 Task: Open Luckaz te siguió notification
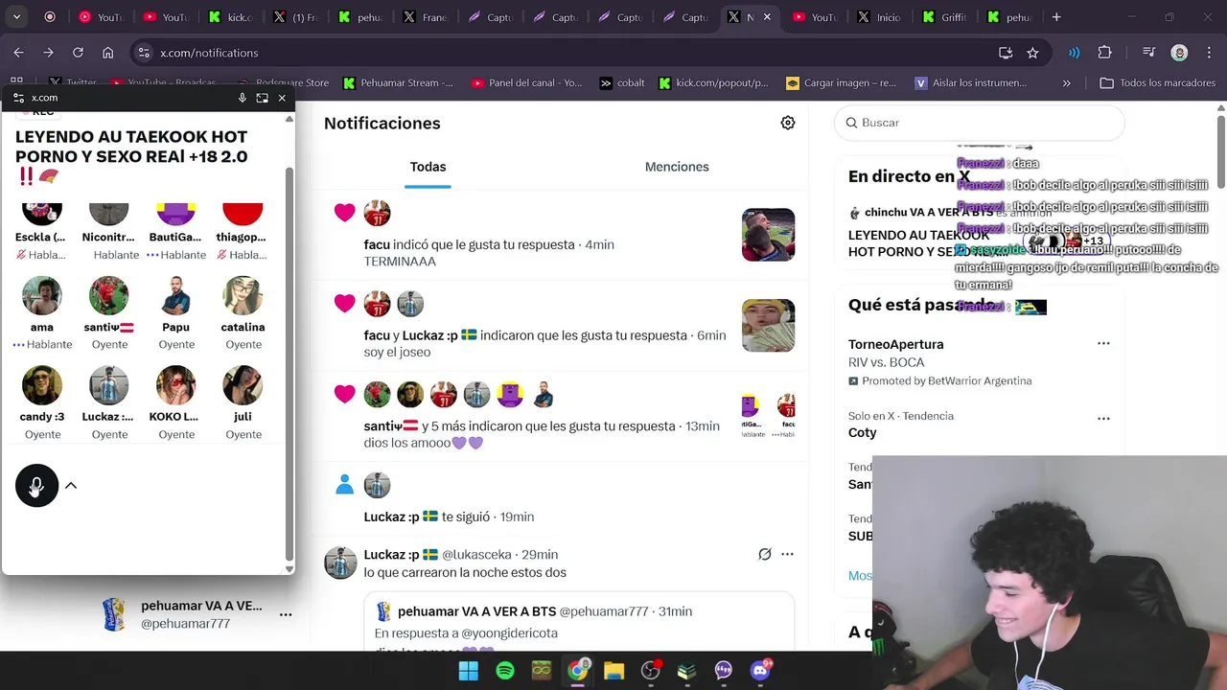[x=559, y=500]
